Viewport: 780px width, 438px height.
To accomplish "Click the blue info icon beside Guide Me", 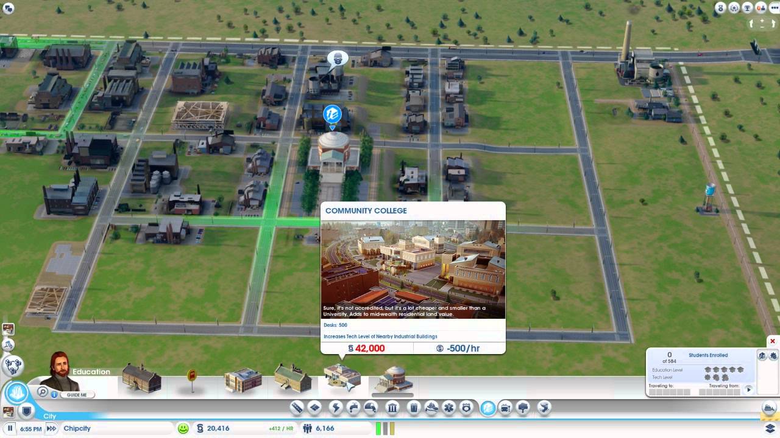I will pyautogui.click(x=54, y=394).
